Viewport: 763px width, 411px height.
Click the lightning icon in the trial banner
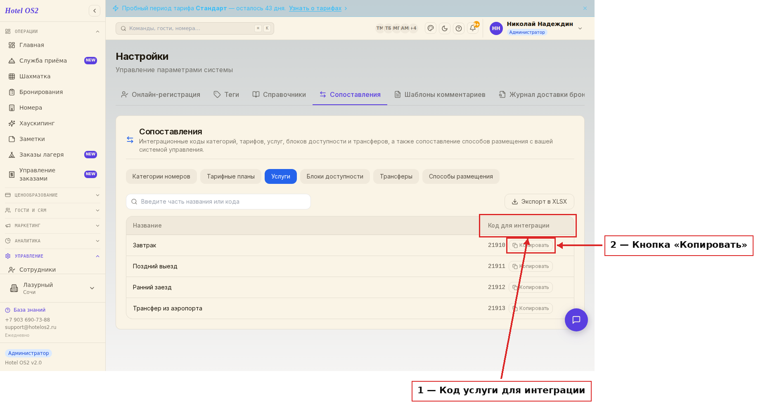(116, 8)
